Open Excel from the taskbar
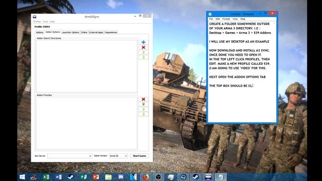This screenshot has width=322, height=181. click(x=46, y=177)
